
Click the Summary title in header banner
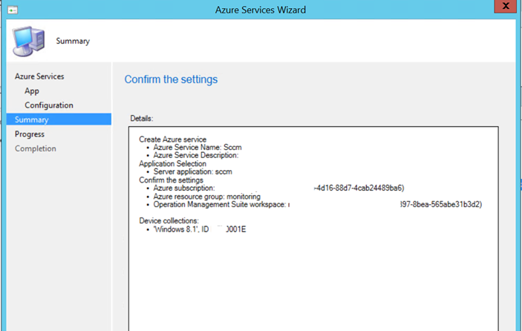click(73, 42)
